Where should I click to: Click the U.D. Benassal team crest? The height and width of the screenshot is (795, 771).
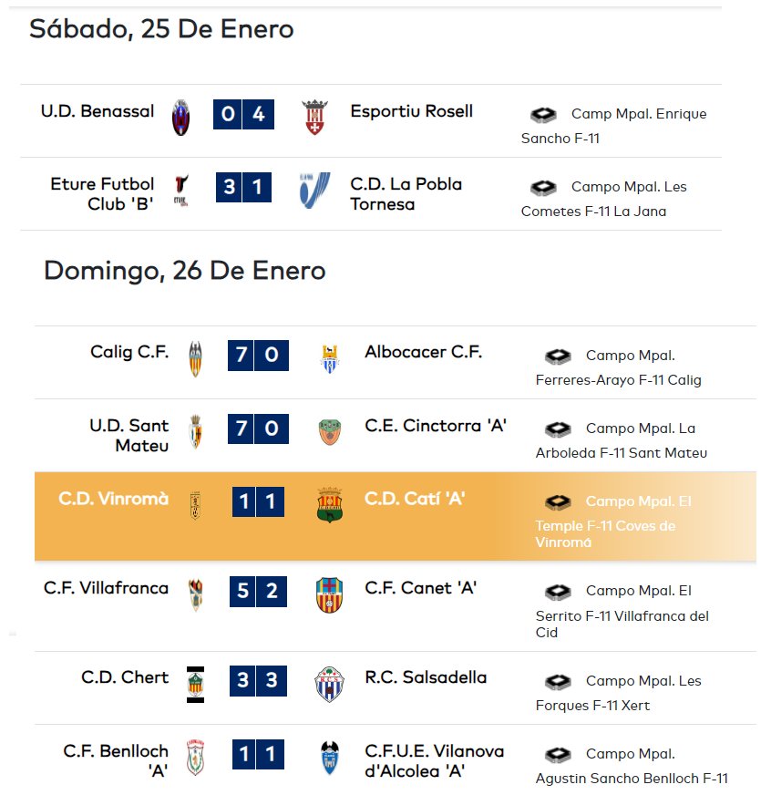click(x=181, y=118)
